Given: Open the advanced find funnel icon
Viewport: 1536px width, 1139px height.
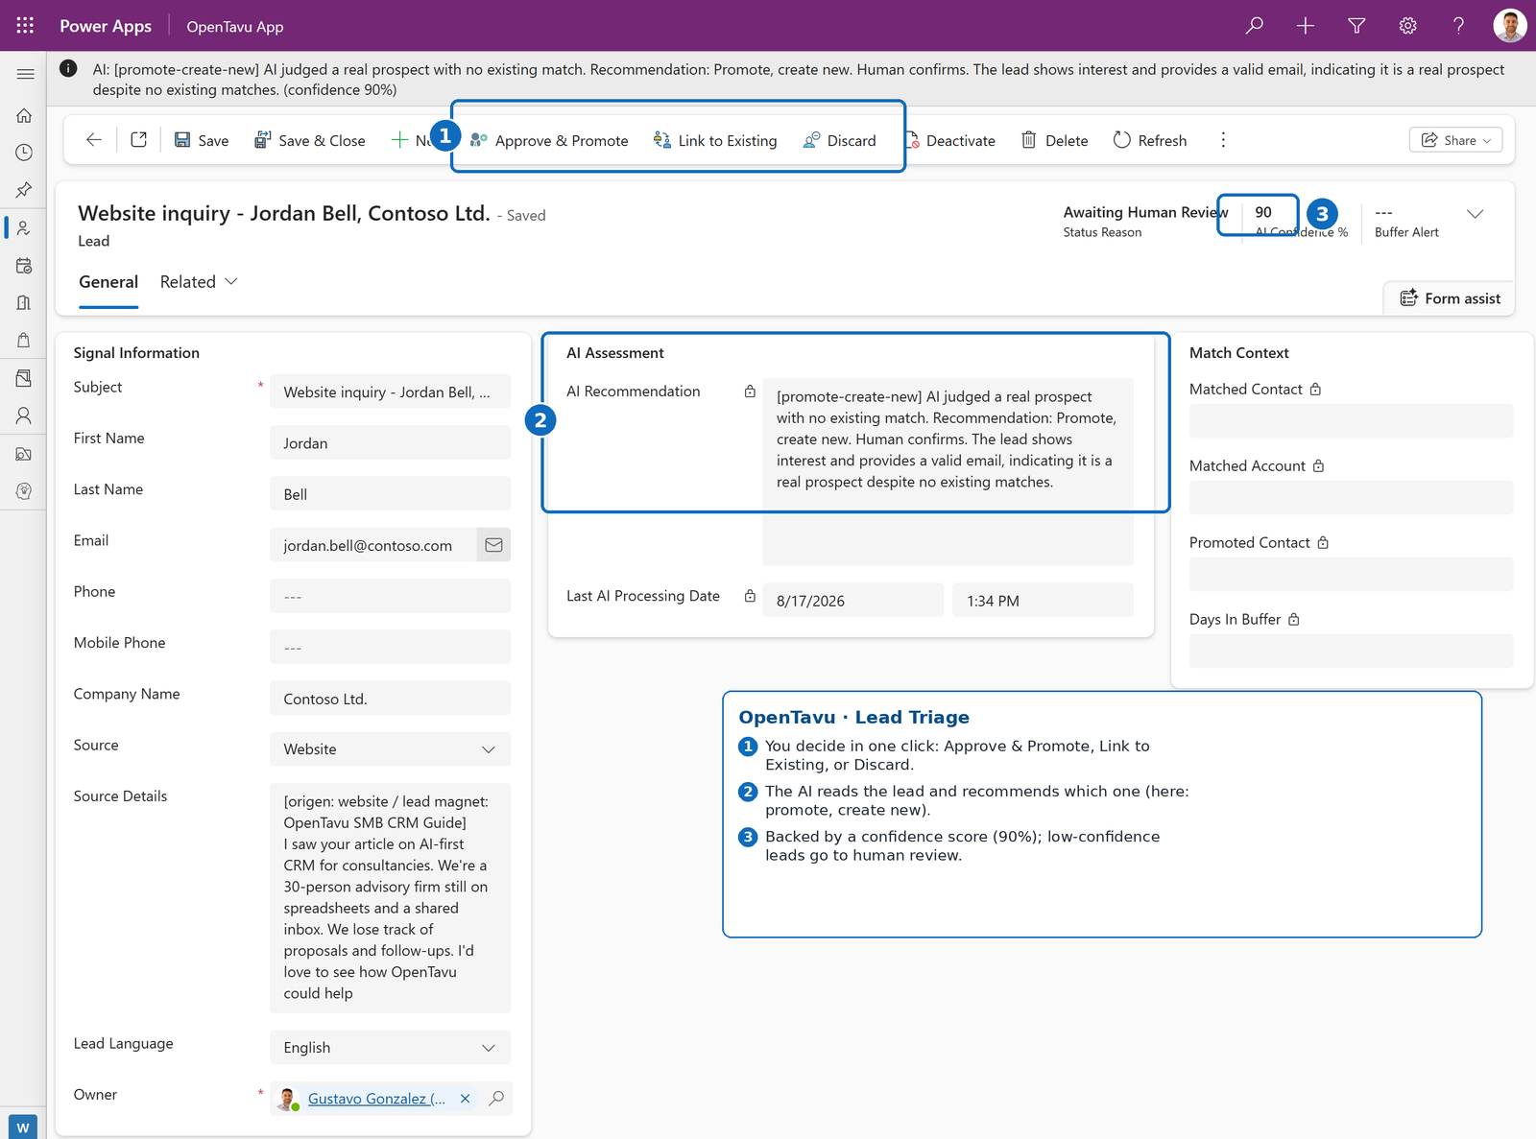Looking at the screenshot, I should [x=1356, y=26].
